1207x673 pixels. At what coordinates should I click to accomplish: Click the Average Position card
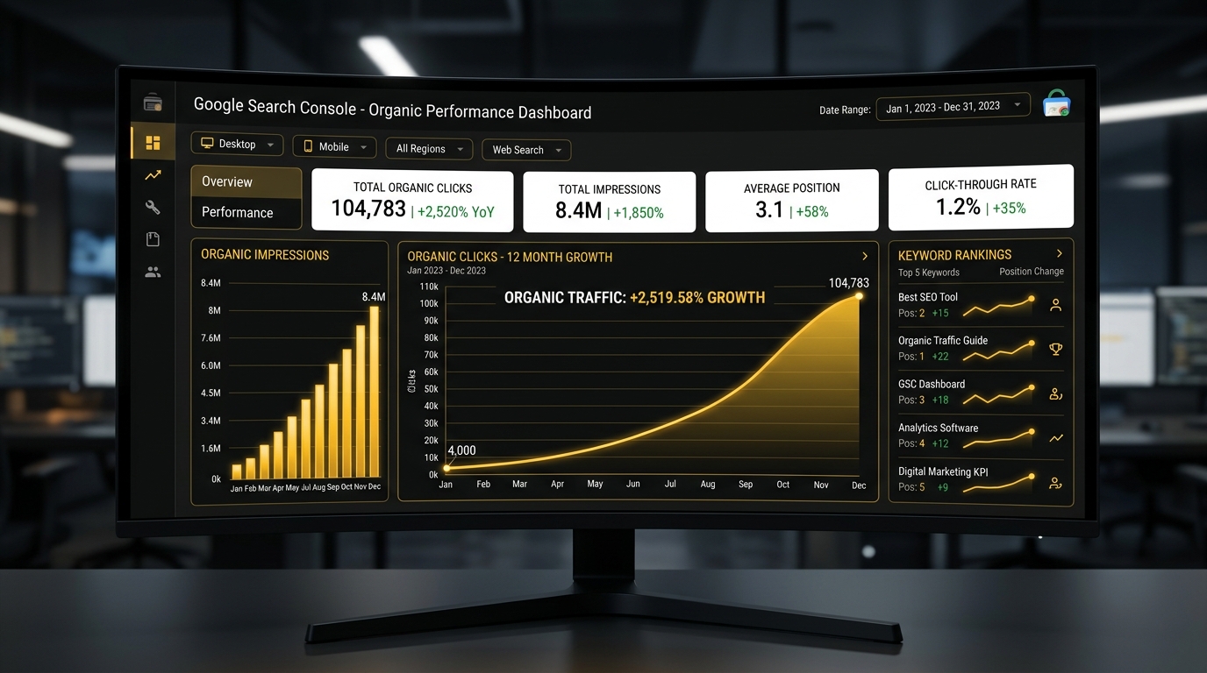click(791, 201)
